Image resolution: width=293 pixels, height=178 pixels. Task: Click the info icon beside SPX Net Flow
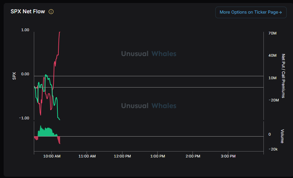point(51,12)
